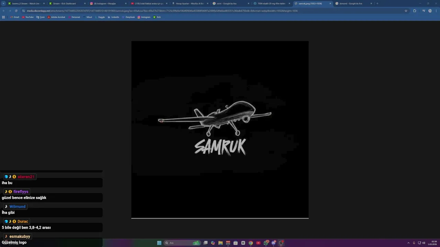This screenshot has height=247, width=440.
Task: Open the volume control in system tray
Action: (x=424, y=243)
